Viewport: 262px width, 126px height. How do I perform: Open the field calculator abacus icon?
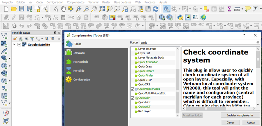click(x=222, y=9)
